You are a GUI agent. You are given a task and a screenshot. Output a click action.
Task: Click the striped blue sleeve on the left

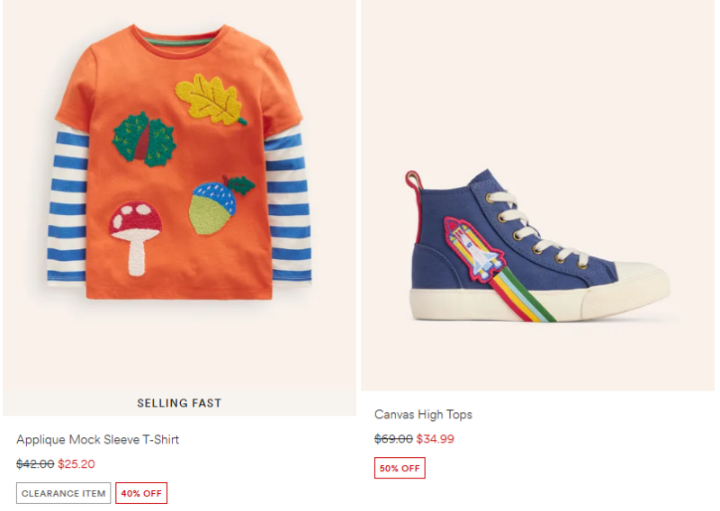tap(68, 207)
